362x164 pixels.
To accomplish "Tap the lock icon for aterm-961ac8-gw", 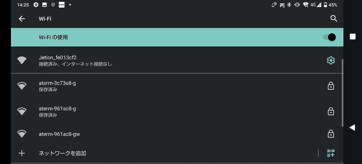I will coord(331,134).
